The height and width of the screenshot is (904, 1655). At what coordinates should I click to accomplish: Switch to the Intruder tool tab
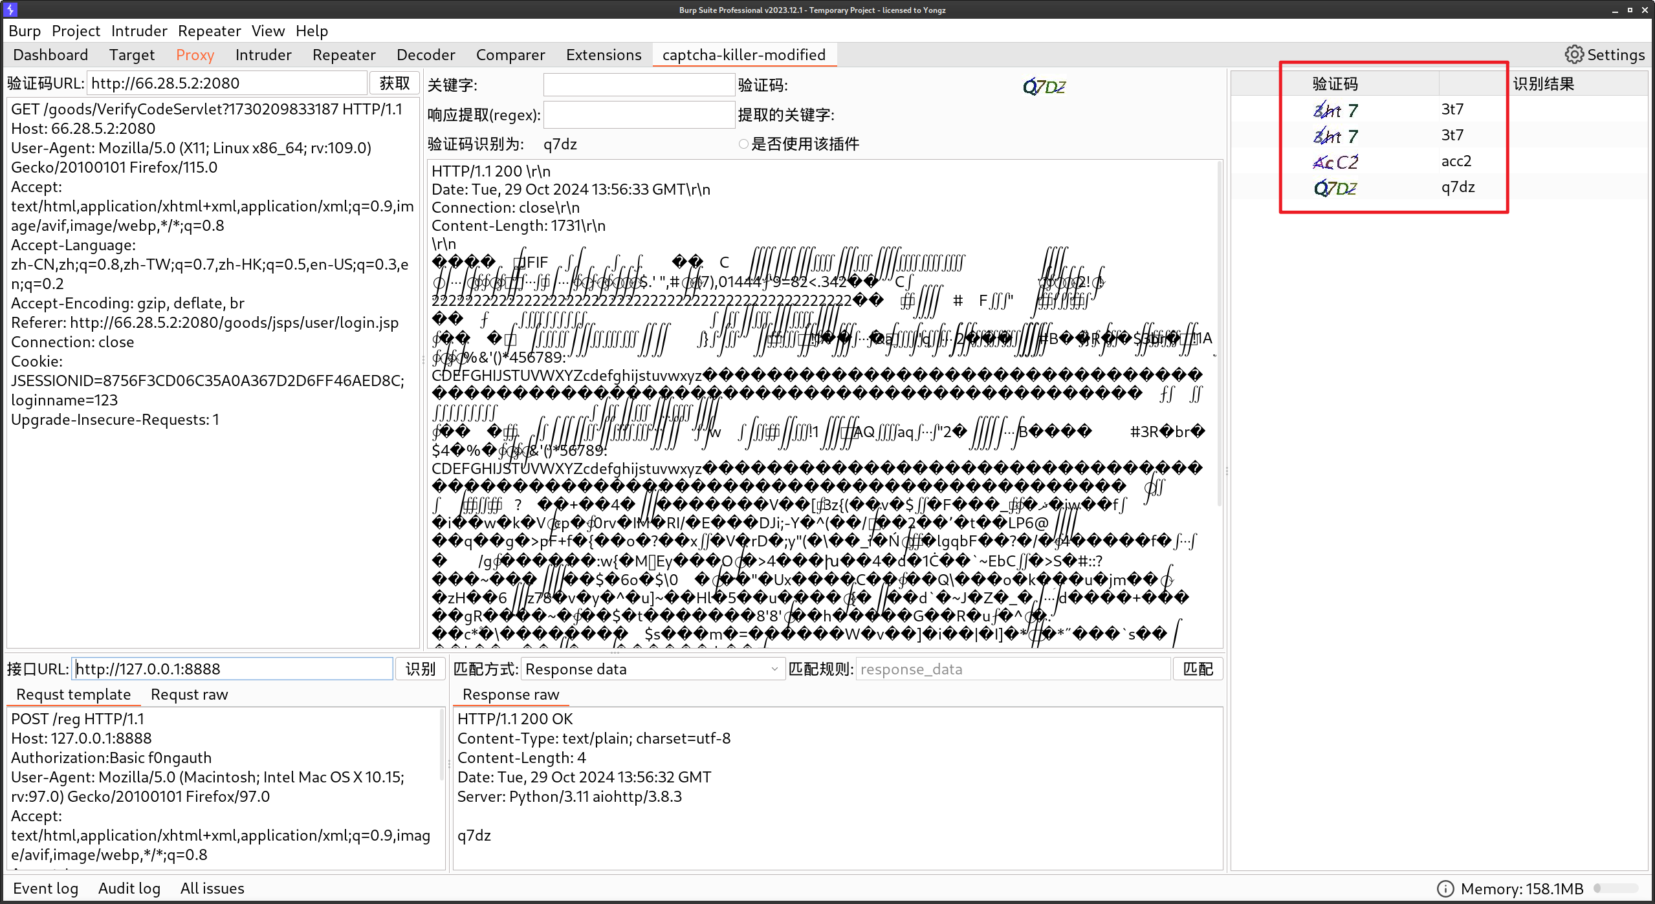point(263,55)
